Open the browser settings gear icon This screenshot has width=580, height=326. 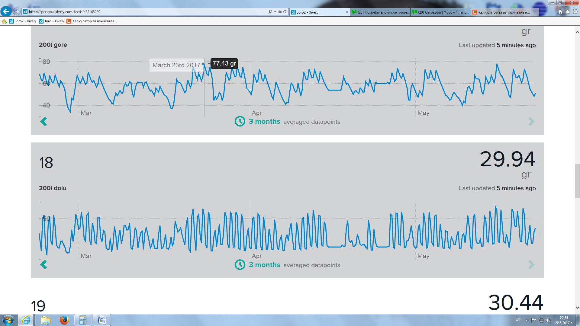pos(575,12)
